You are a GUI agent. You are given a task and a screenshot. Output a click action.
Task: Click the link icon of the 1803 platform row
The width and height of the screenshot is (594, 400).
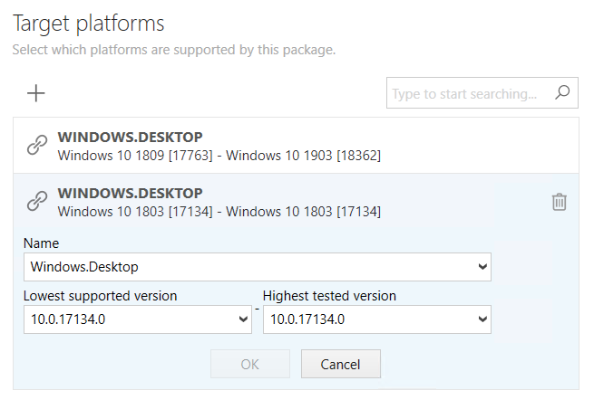37,201
